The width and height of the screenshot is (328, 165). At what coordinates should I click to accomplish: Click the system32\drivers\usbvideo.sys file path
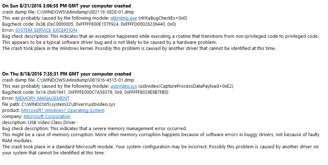pyautogui.click(x=68, y=104)
